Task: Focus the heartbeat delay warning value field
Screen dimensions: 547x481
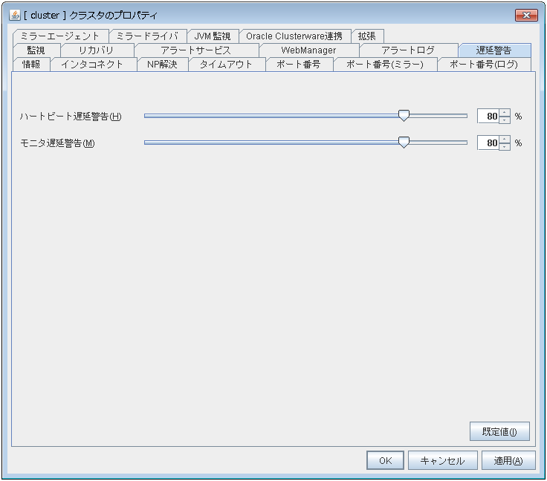Action: (488, 117)
